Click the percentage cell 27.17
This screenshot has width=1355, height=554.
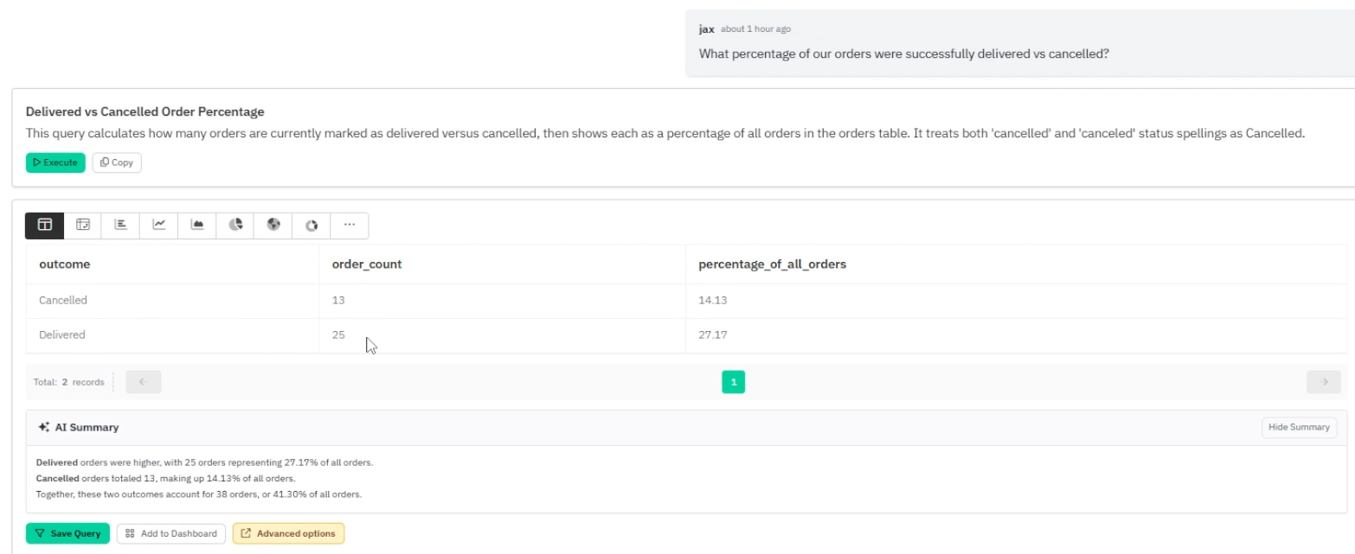pos(1016,335)
